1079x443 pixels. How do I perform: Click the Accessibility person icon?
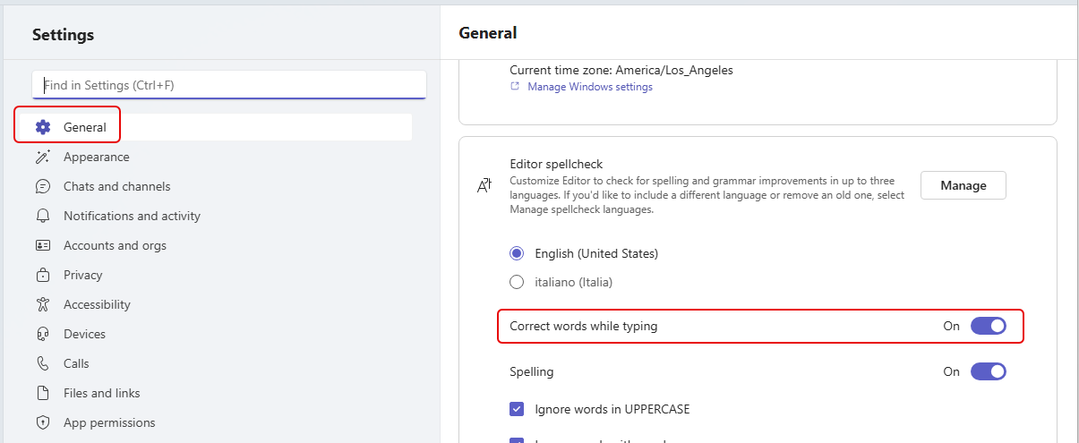tap(43, 304)
